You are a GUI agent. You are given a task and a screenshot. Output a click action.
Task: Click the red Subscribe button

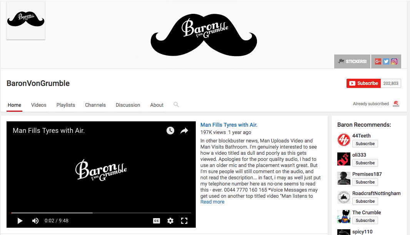click(363, 83)
